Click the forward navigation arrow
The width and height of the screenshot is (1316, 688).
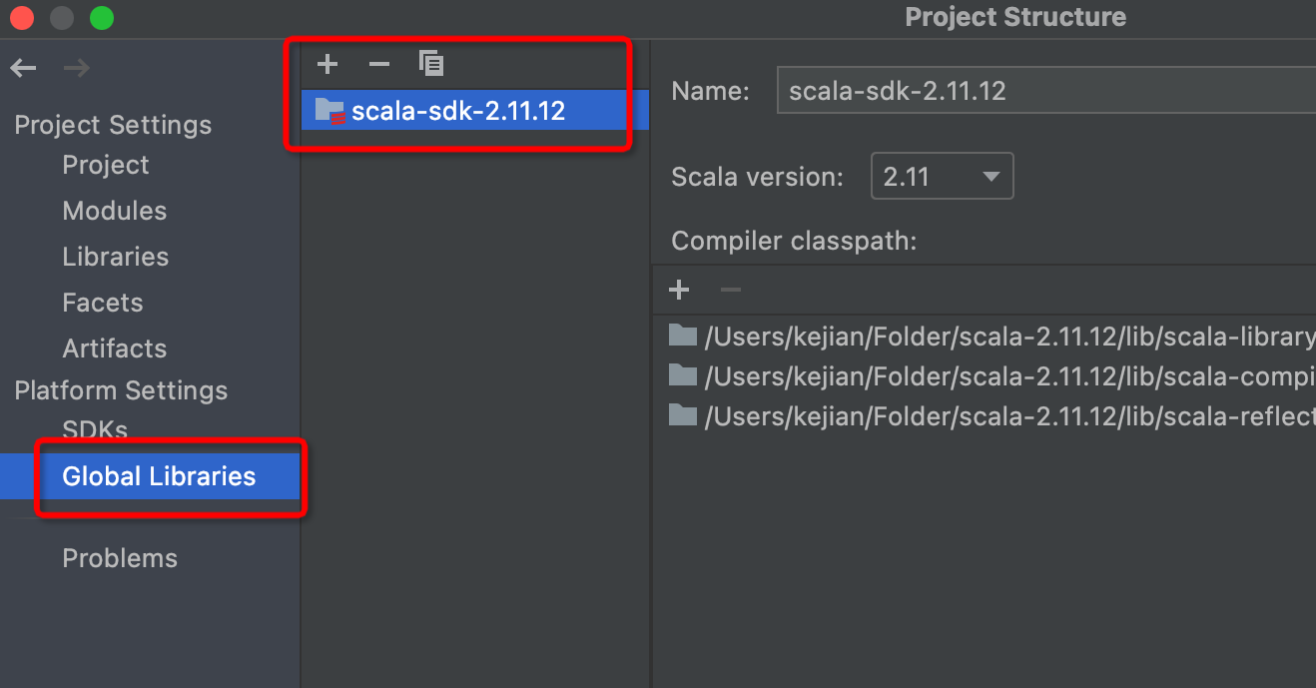(x=76, y=68)
